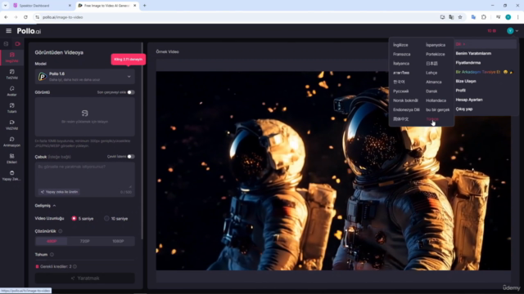Open the browser translate icon
The width and height of the screenshot is (524, 294).
(451, 17)
